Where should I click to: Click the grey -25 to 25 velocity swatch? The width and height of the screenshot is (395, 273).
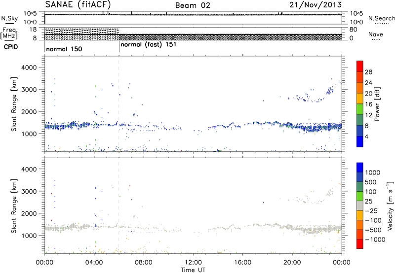click(x=360, y=205)
